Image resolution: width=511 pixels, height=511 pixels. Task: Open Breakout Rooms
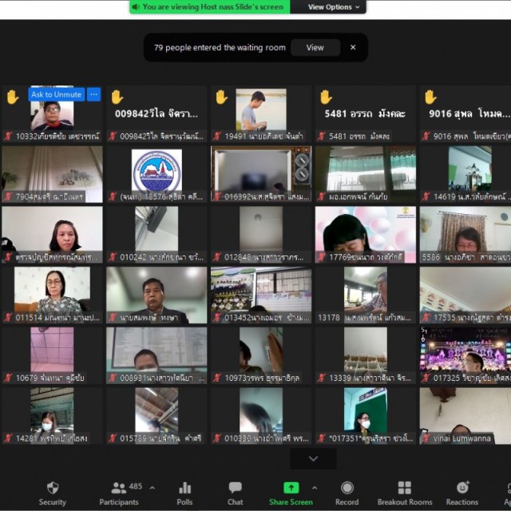[405, 493]
